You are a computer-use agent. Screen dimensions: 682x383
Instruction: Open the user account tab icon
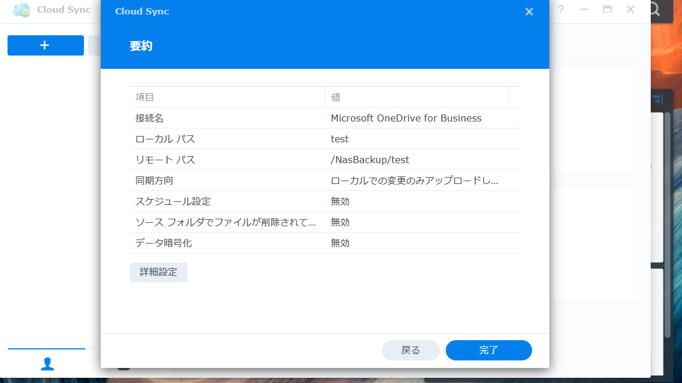[47, 364]
